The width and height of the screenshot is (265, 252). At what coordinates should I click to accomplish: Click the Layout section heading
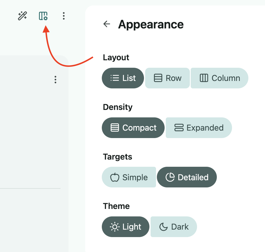pyautogui.click(x=116, y=57)
